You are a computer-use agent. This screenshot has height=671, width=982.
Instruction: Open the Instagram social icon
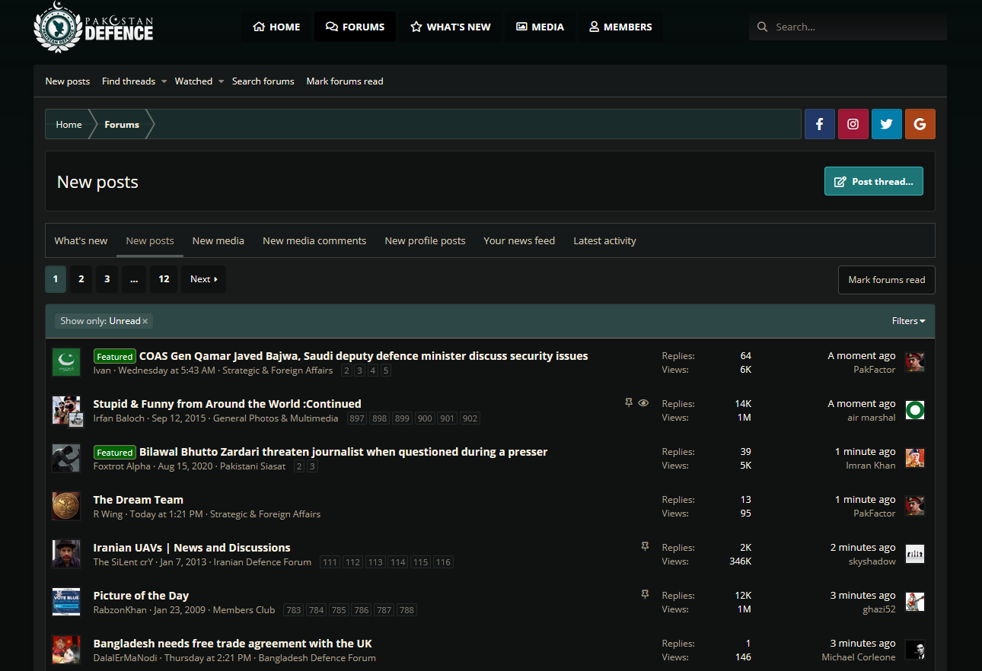(853, 124)
